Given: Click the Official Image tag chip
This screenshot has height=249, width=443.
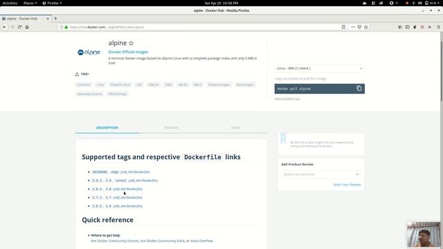Looking at the screenshot, I should point(118,94).
